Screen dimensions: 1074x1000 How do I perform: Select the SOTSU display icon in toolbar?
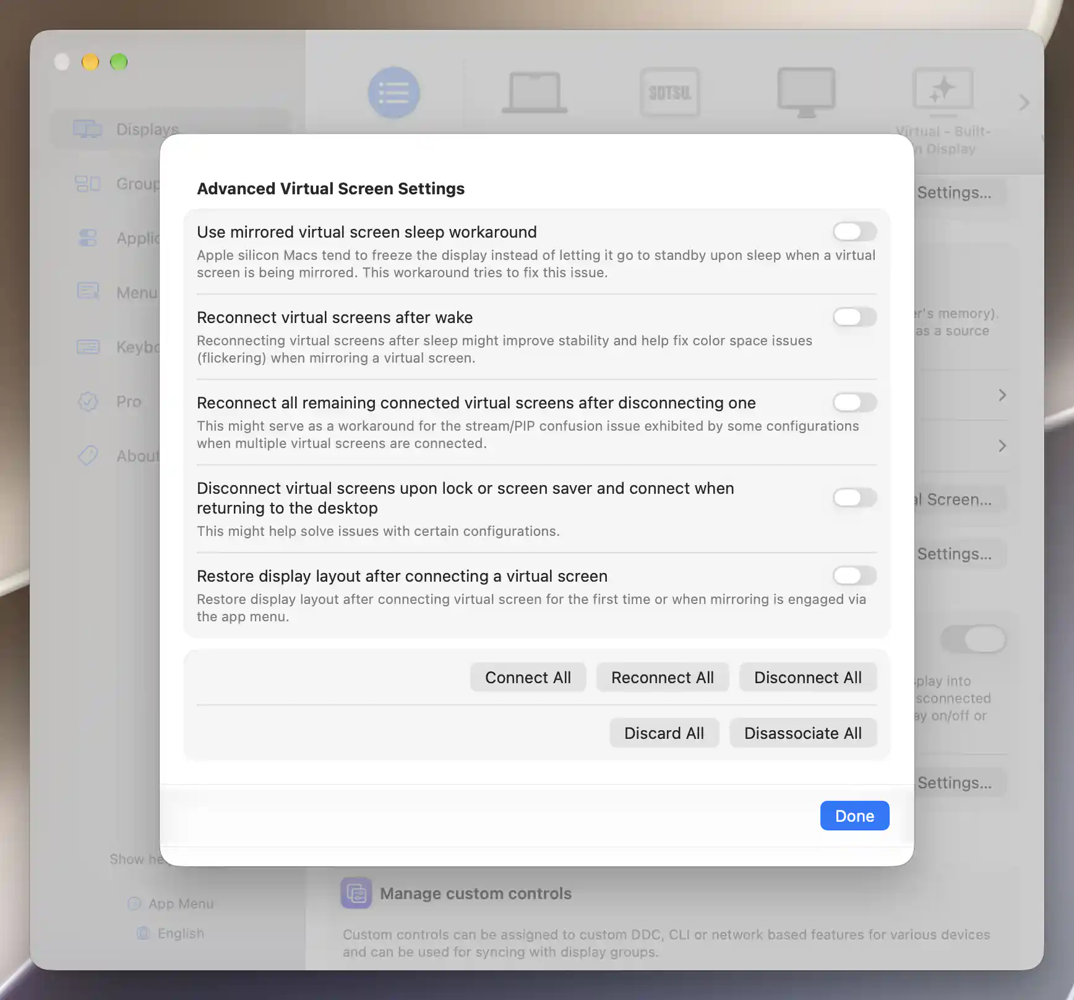(670, 93)
